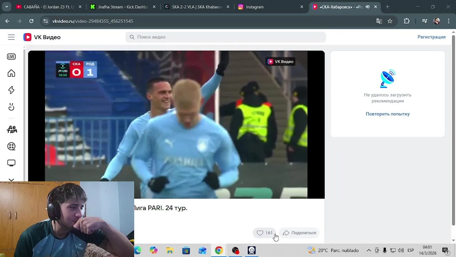Open the Chrome extensions puzzle icon
Viewport: 456px width, 257px height.
[406, 21]
